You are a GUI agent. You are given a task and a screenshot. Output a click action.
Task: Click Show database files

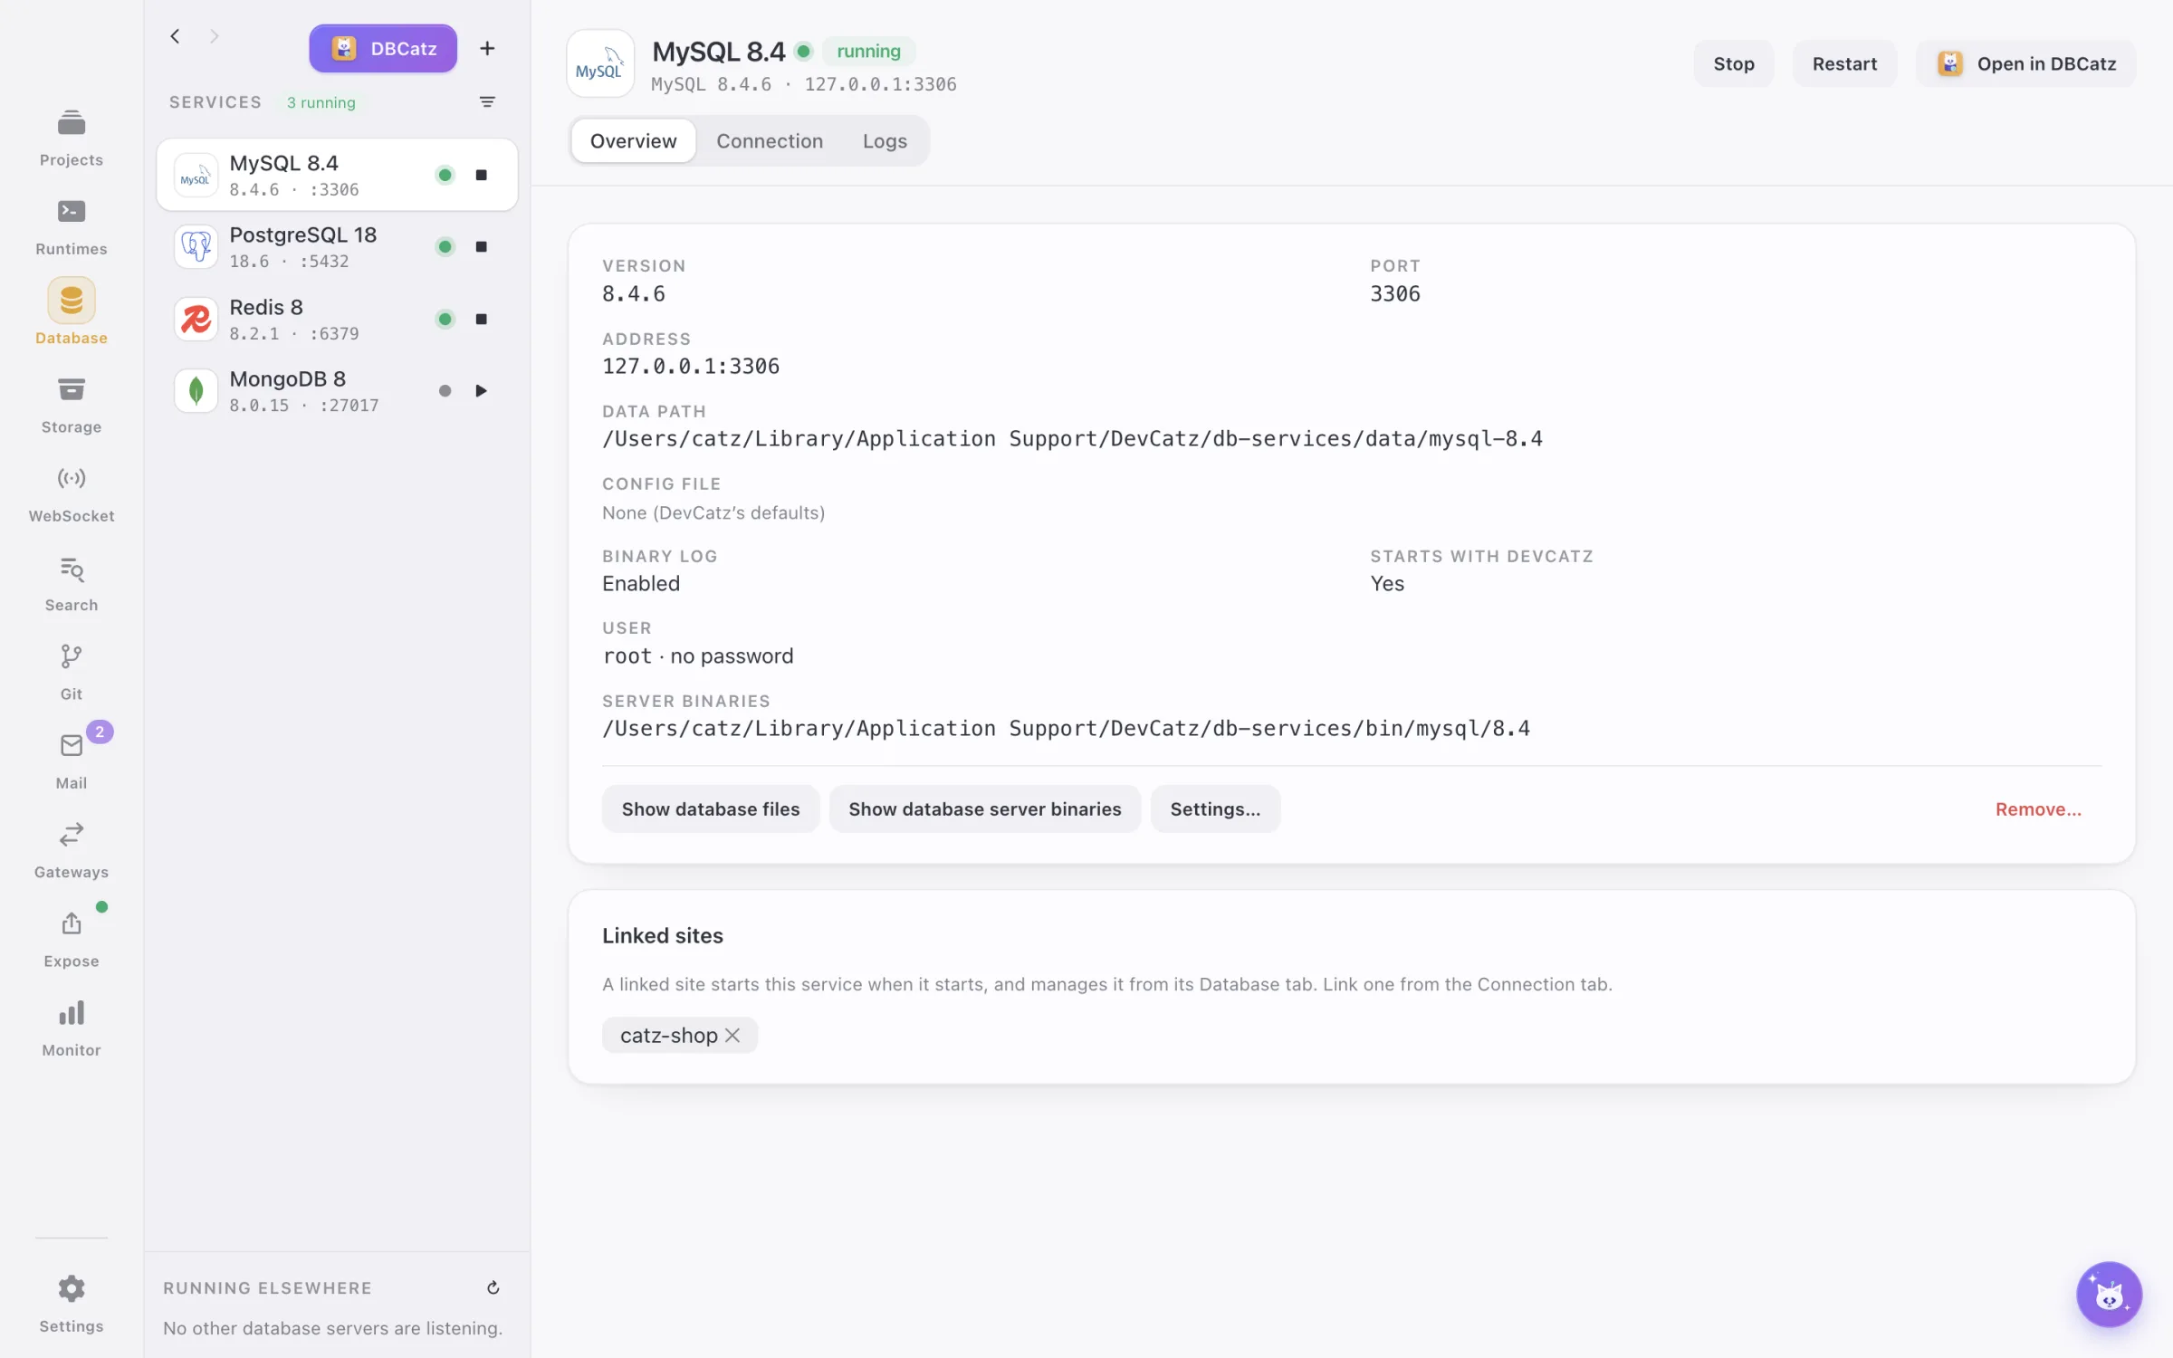pos(711,808)
